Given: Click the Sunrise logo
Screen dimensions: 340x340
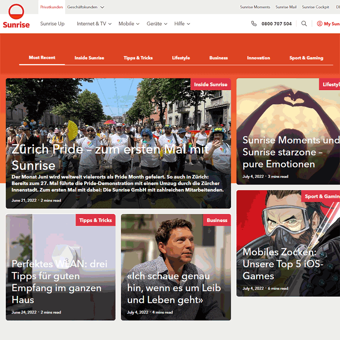Looking at the screenshot, I should [16, 16].
